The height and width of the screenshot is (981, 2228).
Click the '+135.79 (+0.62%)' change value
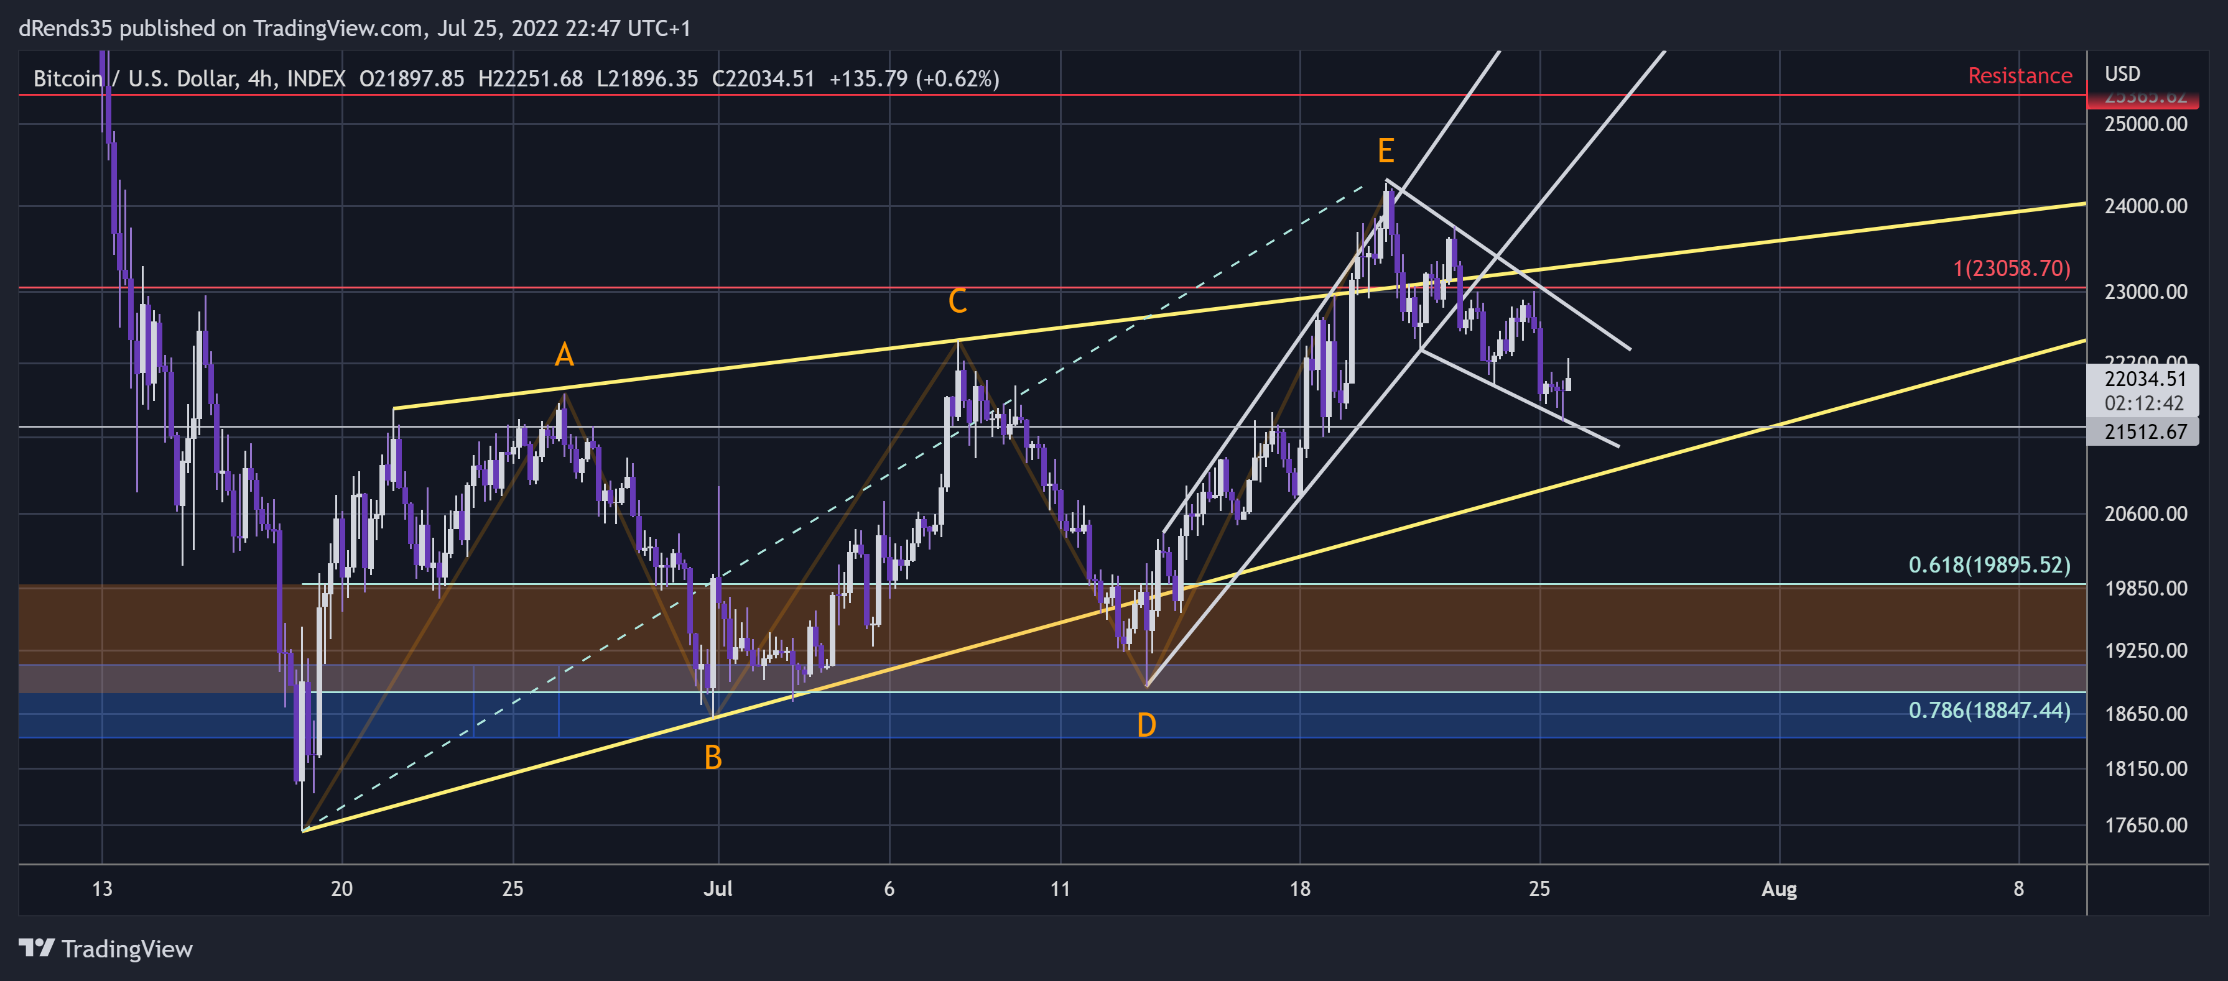click(914, 79)
